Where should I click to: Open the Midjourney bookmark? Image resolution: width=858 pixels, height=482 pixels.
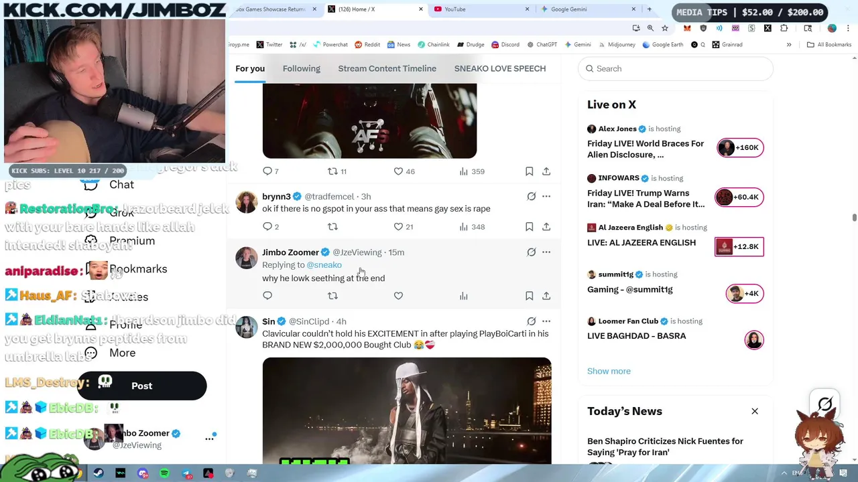pyautogui.click(x=616, y=45)
